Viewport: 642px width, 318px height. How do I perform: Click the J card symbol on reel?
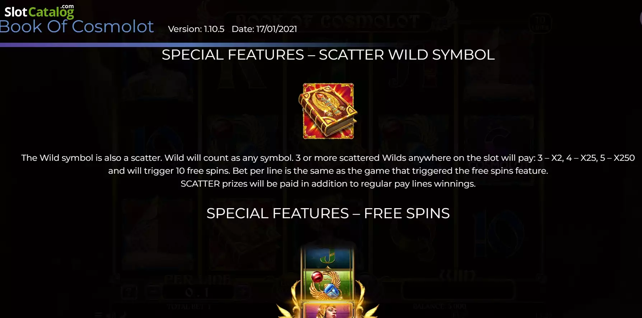point(327,257)
